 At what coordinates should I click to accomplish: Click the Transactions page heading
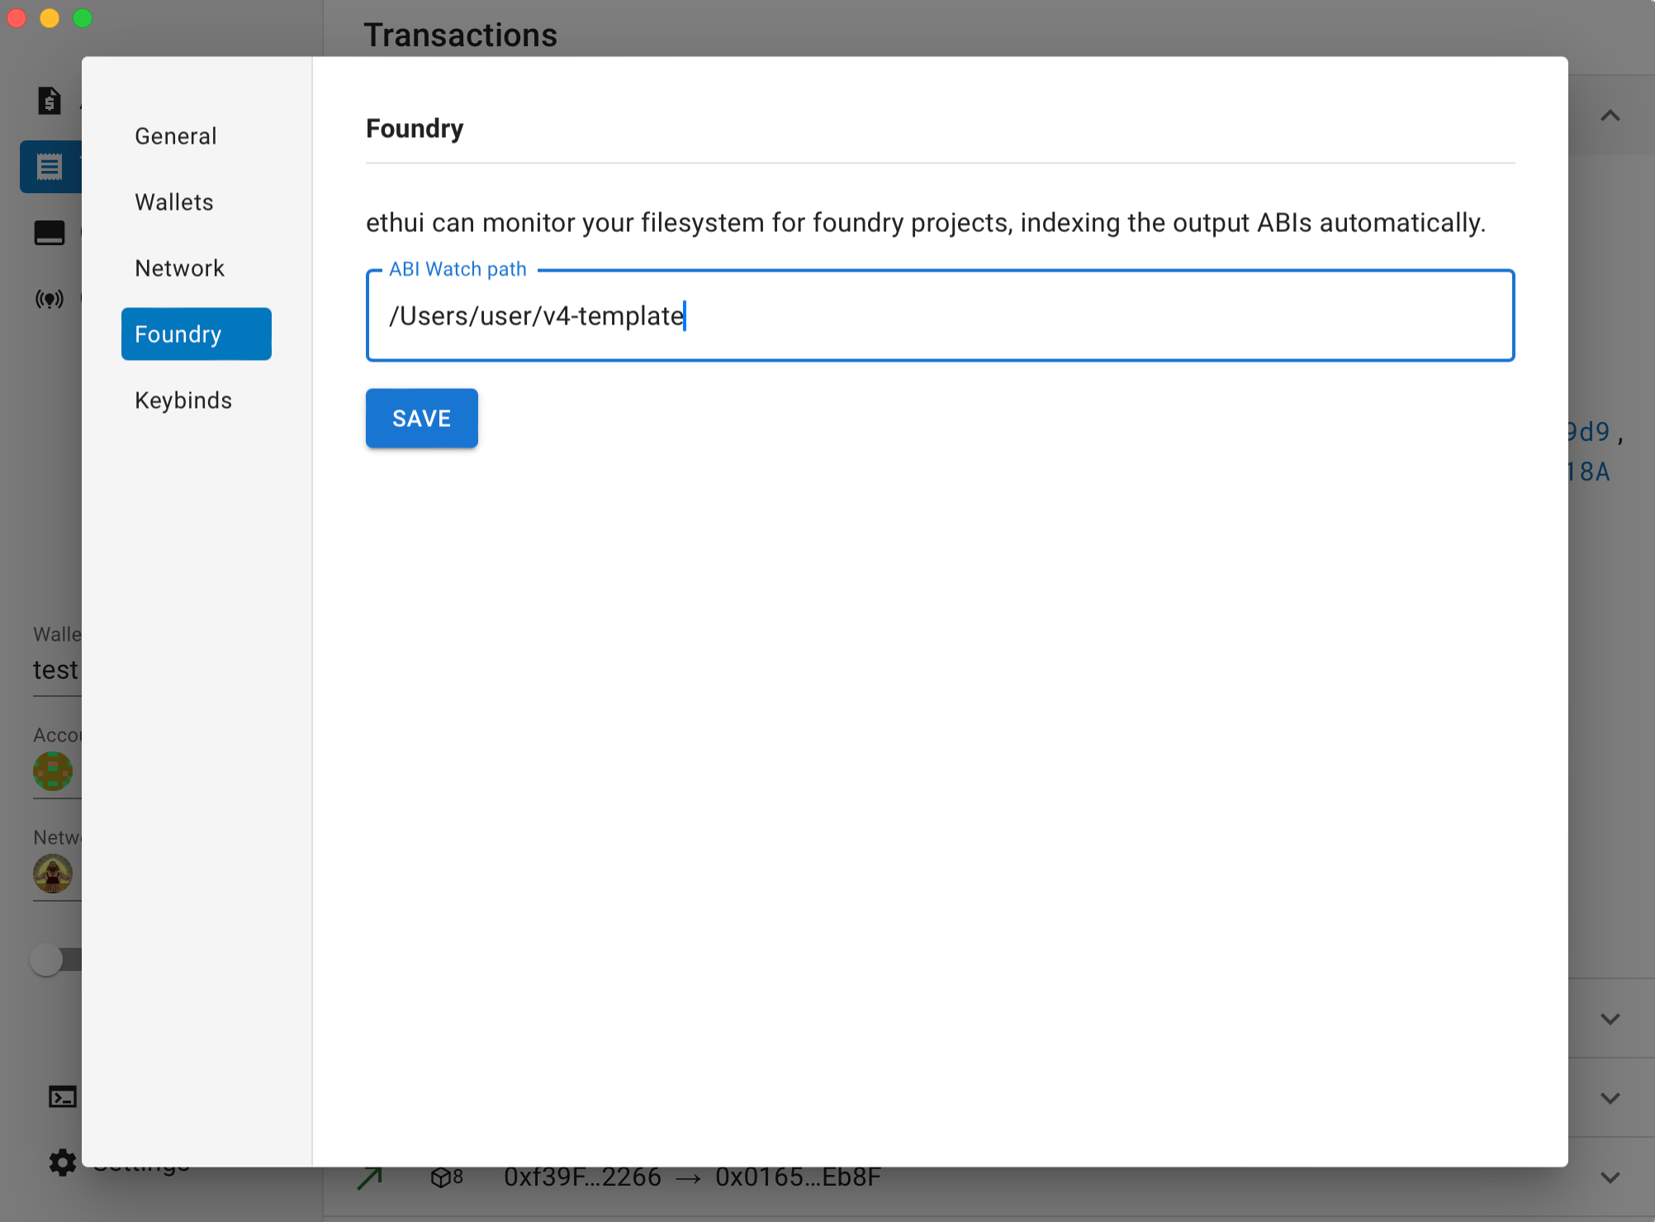pos(460,36)
